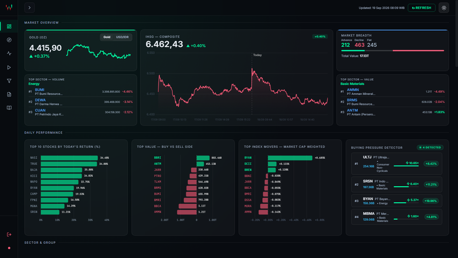Click the BBRI buy-side value bar

203,158
